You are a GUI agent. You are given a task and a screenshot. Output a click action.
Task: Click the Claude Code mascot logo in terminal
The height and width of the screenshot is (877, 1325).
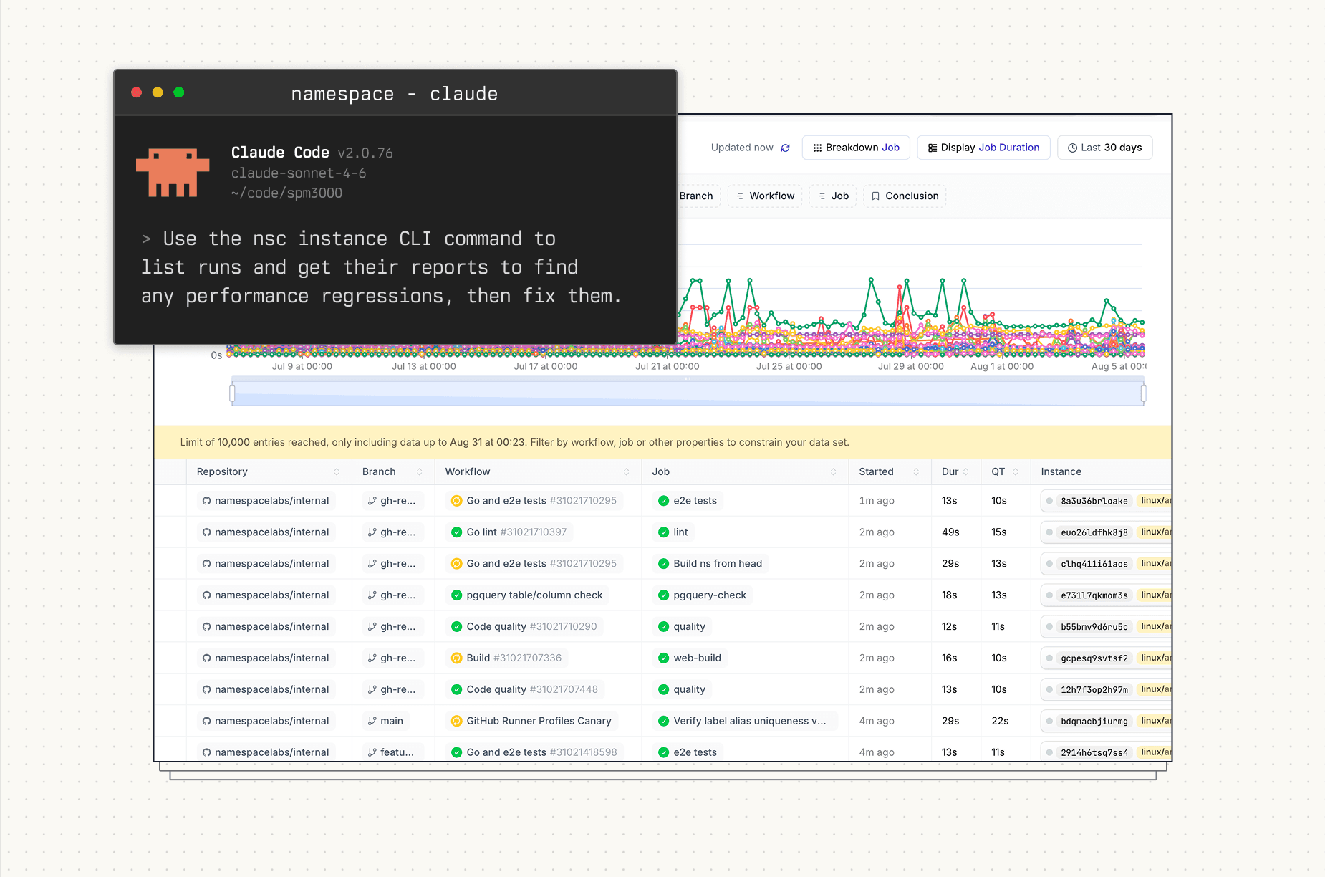[173, 172]
